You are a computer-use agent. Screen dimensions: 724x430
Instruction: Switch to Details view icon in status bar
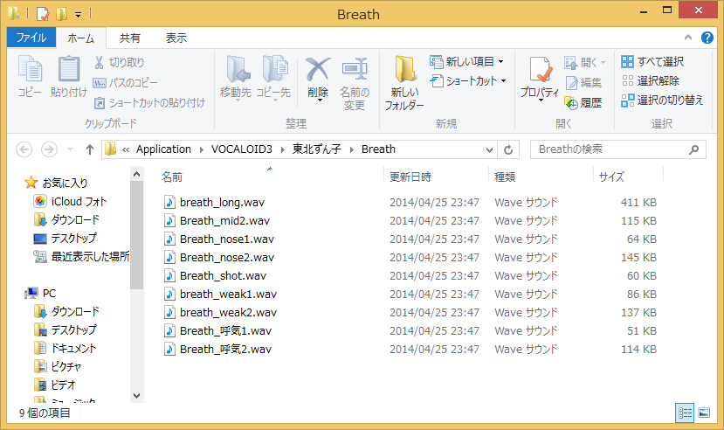point(685,413)
